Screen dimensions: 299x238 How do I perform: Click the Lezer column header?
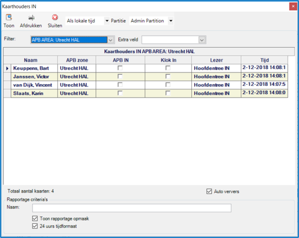(216, 60)
